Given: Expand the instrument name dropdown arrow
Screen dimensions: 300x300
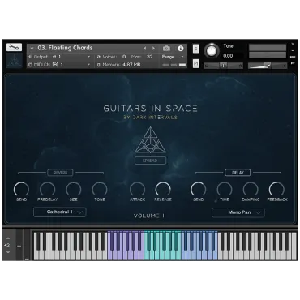Looking at the screenshot, I should [32, 49].
